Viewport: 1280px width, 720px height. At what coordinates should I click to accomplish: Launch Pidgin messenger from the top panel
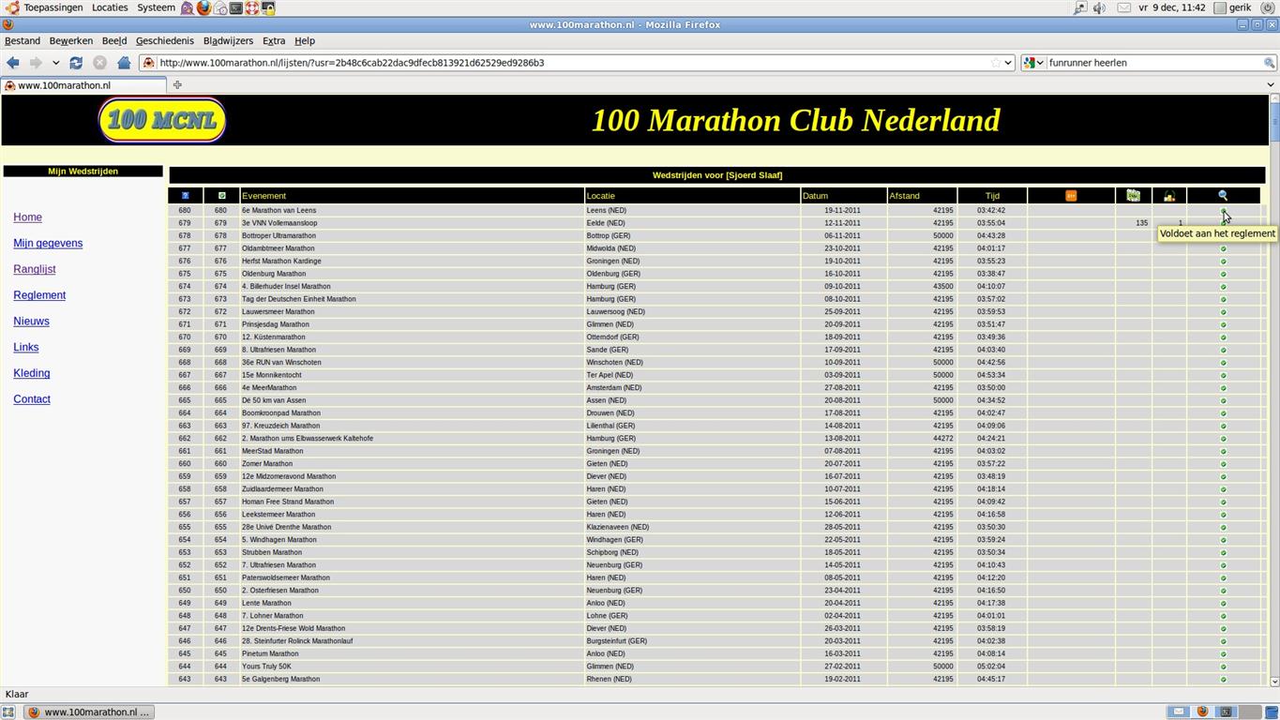click(x=188, y=7)
